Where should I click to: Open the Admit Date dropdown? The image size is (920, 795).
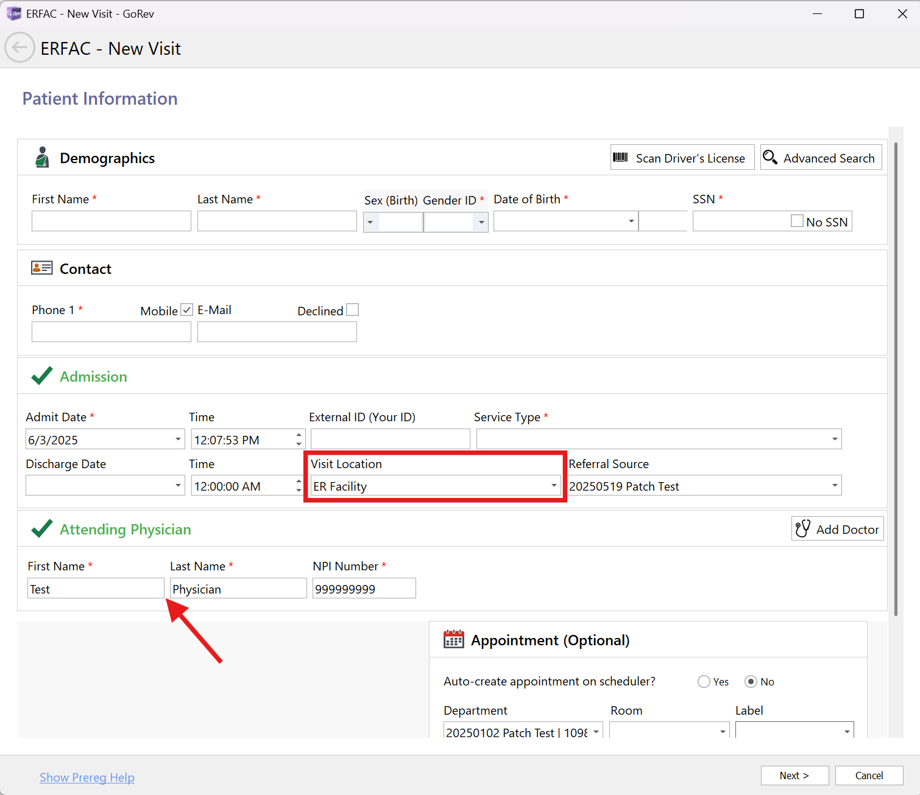pyautogui.click(x=178, y=439)
